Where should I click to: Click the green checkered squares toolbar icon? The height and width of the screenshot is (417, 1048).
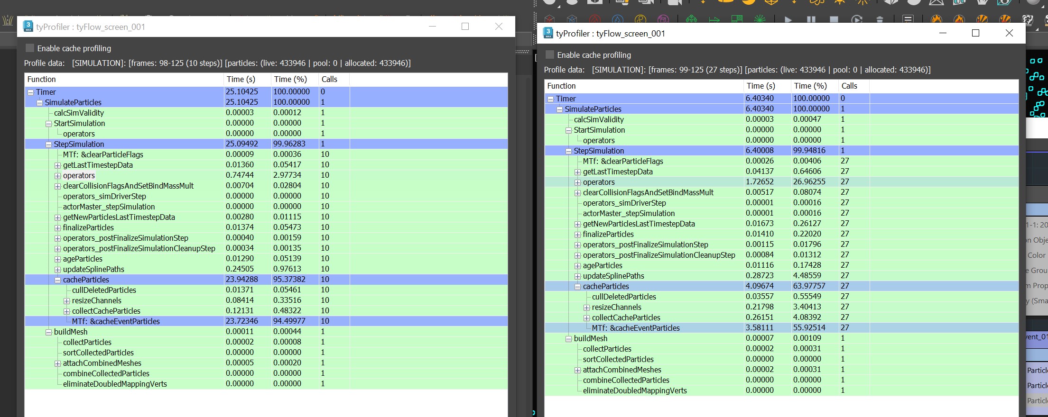point(737,19)
